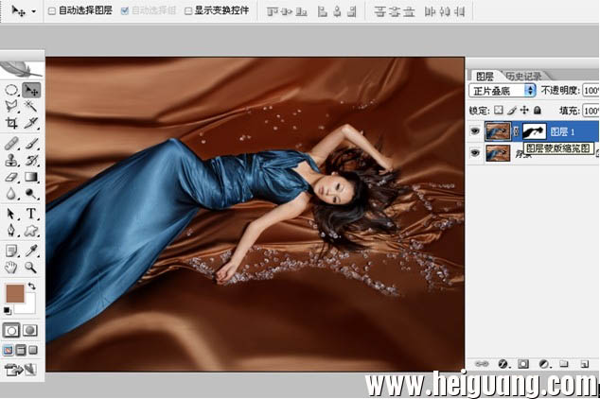Image resolution: width=600 pixels, height=399 pixels.
Task: Switch to Standard edit mode
Action: click(11, 331)
